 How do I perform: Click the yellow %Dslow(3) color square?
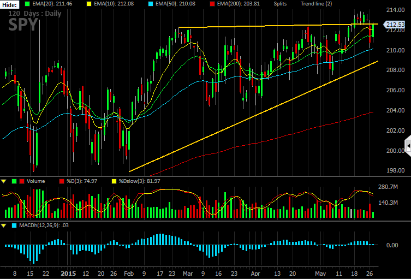[114, 181]
